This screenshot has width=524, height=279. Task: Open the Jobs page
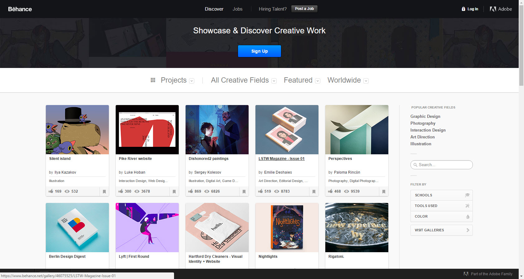(237, 9)
